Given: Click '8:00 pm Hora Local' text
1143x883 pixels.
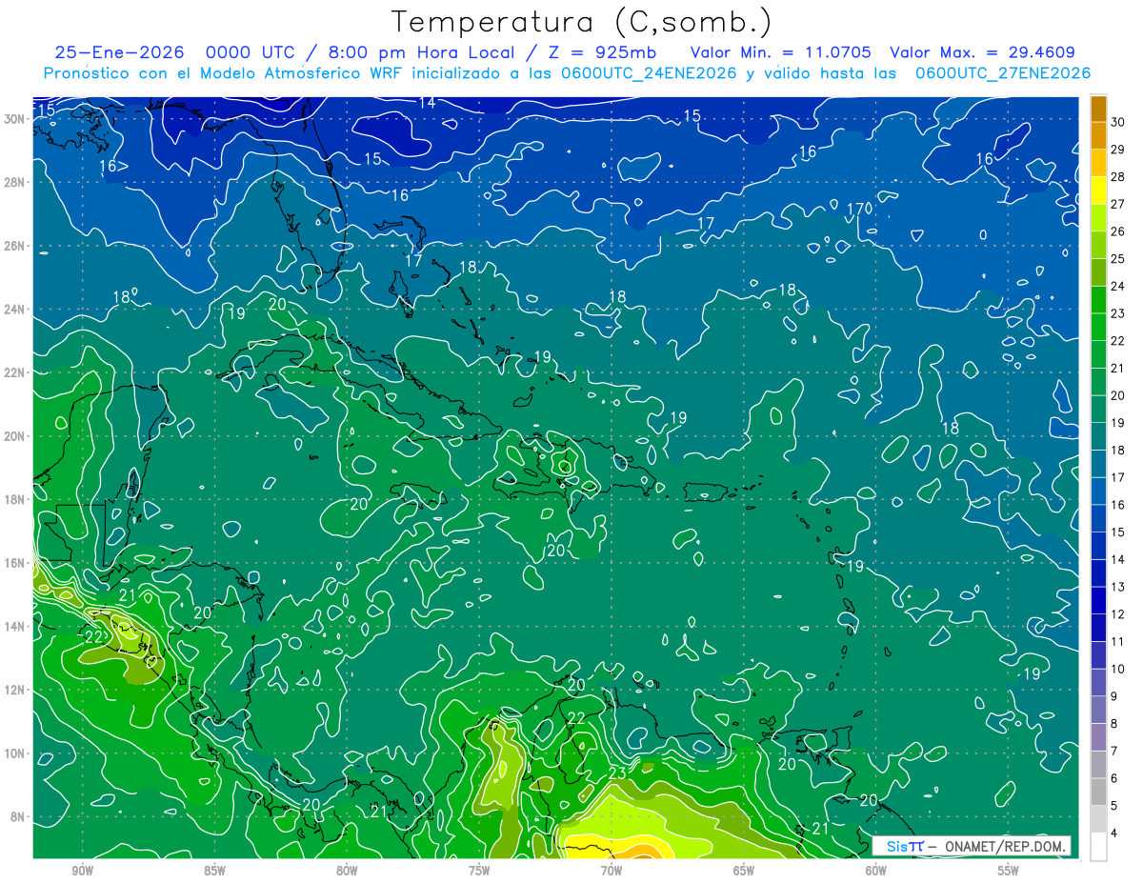Looking at the screenshot, I should click(413, 52).
